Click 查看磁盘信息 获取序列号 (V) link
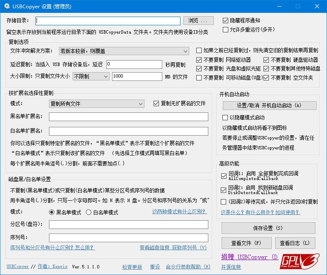Screen dimensions: 327x275 pyautogui.click(x=173, y=248)
